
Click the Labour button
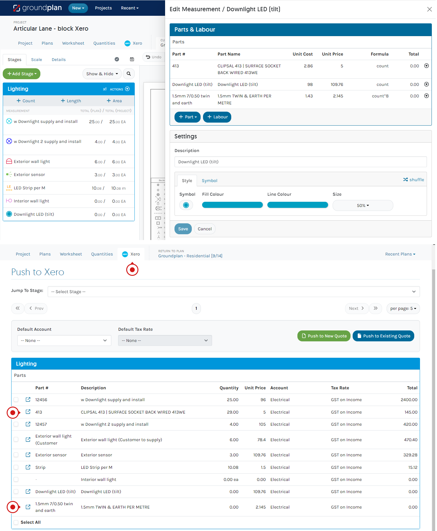pos(217,117)
